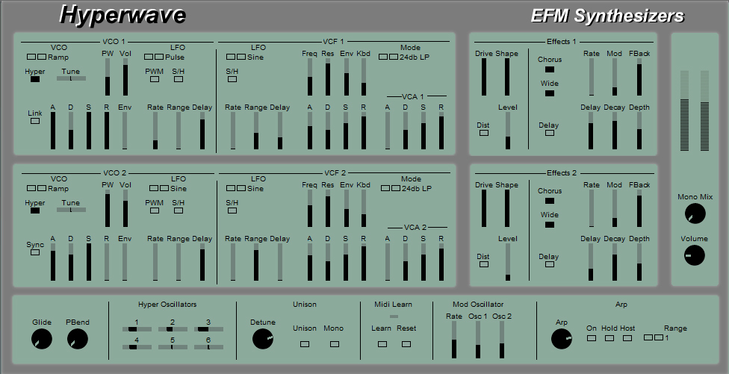The width and height of the screenshot is (729, 374).
Task: Set VCF 1 Freq slider
Action: 310,77
